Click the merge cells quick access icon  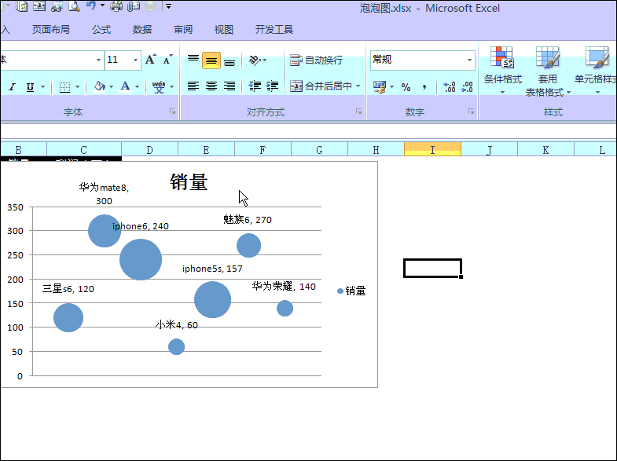(x=39, y=6)
